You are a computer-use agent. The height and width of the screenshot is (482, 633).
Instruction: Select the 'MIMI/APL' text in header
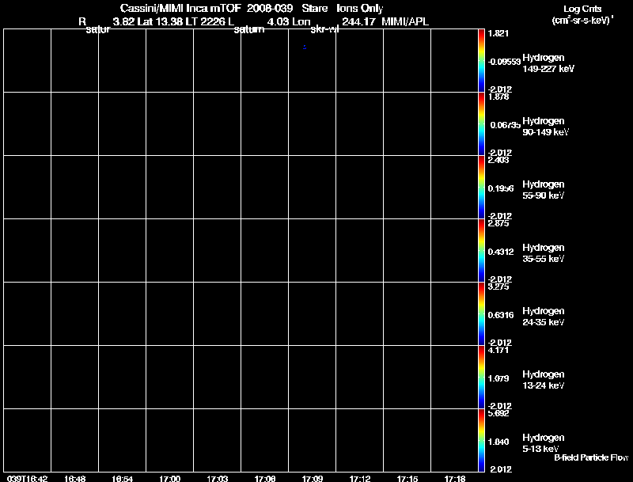coord(405,21)
